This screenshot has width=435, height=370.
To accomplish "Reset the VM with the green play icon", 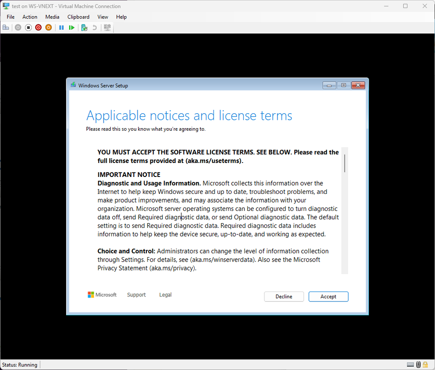I will 71,27.
